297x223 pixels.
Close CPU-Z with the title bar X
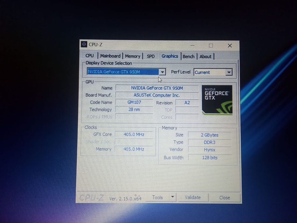point(230,46)
